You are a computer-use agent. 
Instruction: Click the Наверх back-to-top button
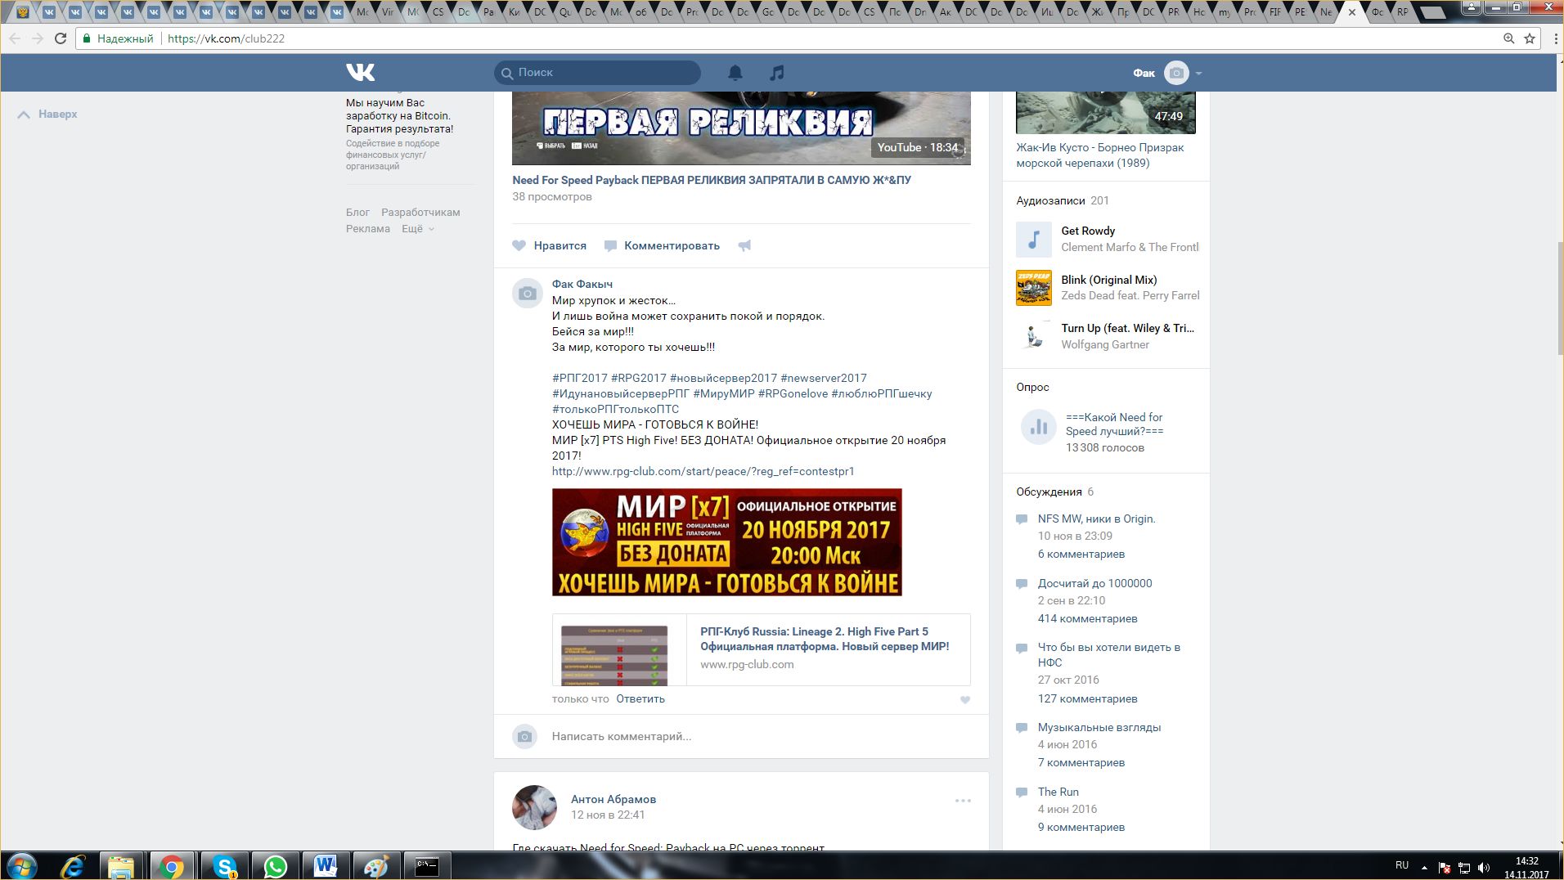48,114
